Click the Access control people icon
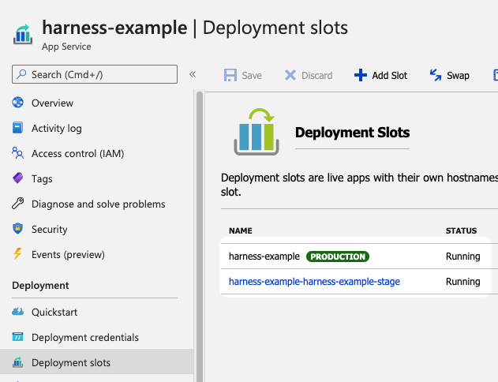498x382 pixels. tap(18, 153)
